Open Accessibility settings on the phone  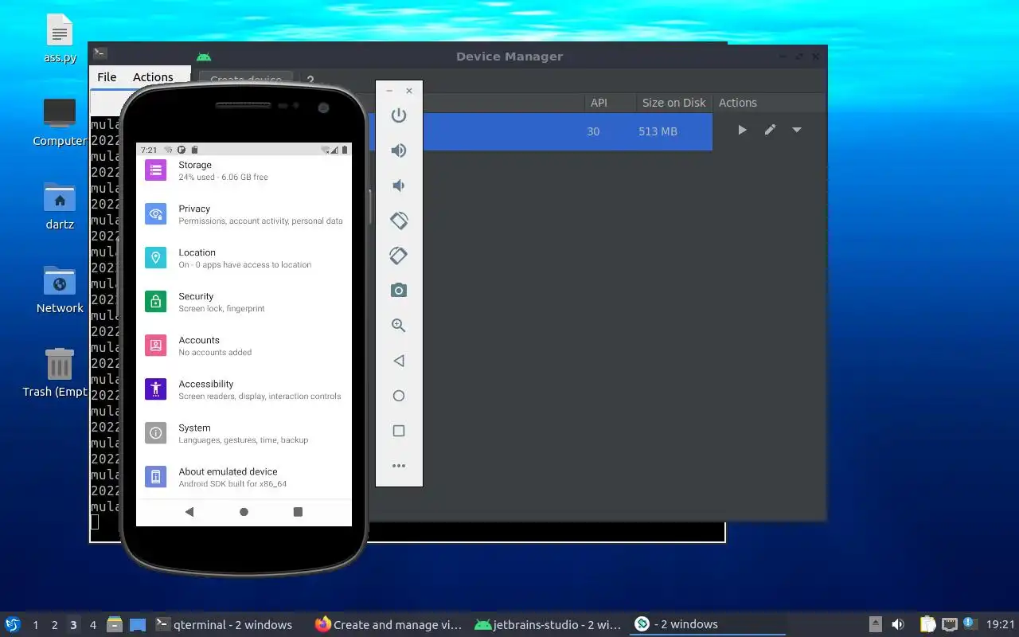(244, 389)
